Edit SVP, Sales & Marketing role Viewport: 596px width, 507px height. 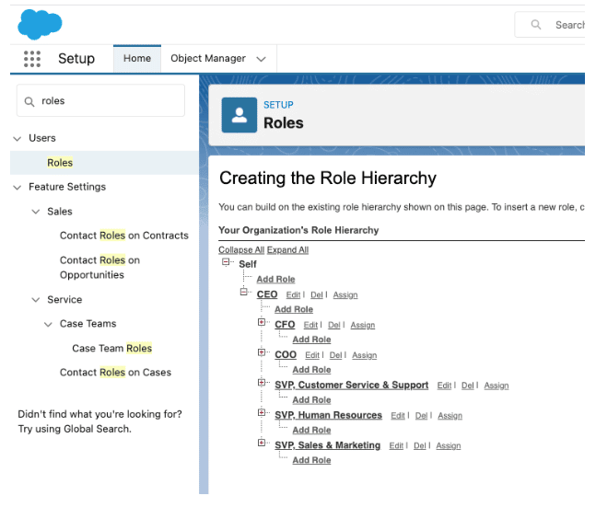pos(396,446)
